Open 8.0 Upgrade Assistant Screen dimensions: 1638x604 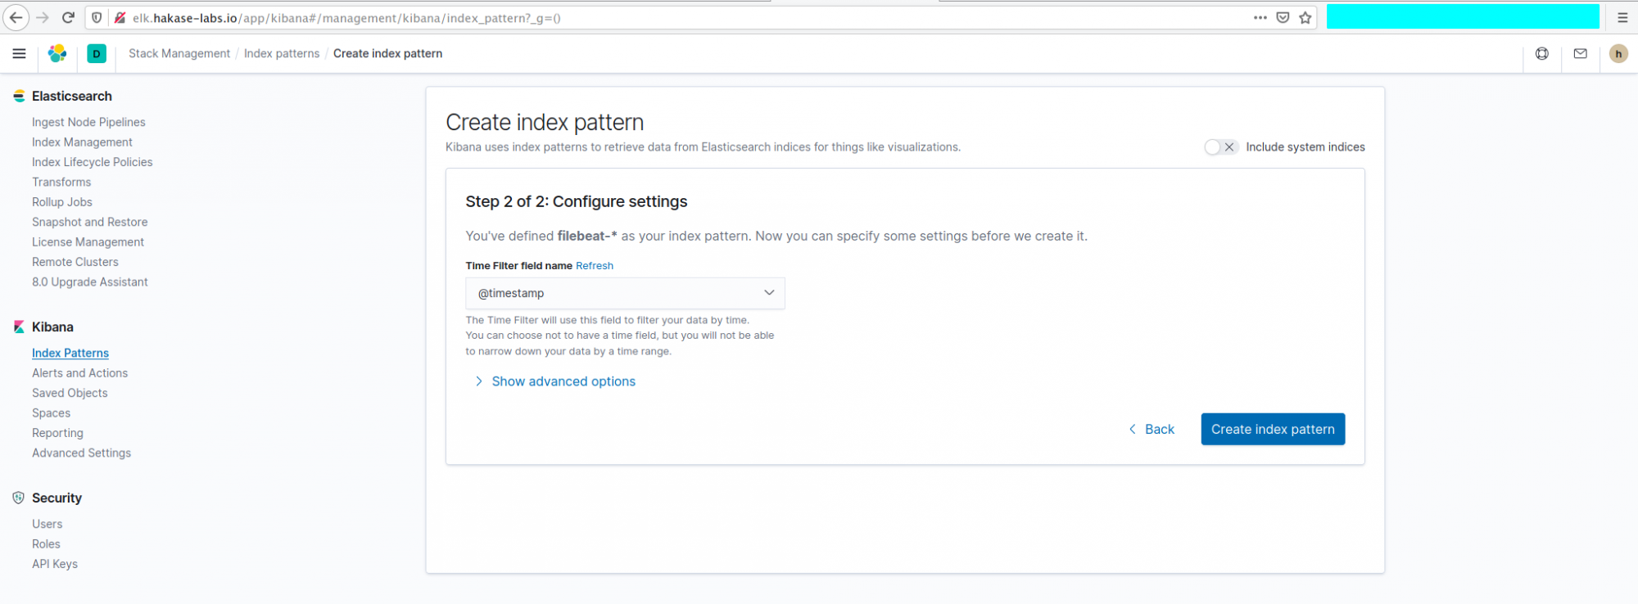90,282
